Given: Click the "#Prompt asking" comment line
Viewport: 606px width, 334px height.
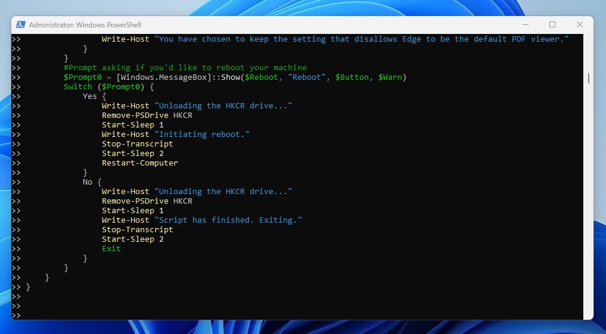Looking at the screenshot, I should point(185,67).
